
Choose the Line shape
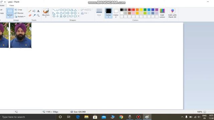54,10
